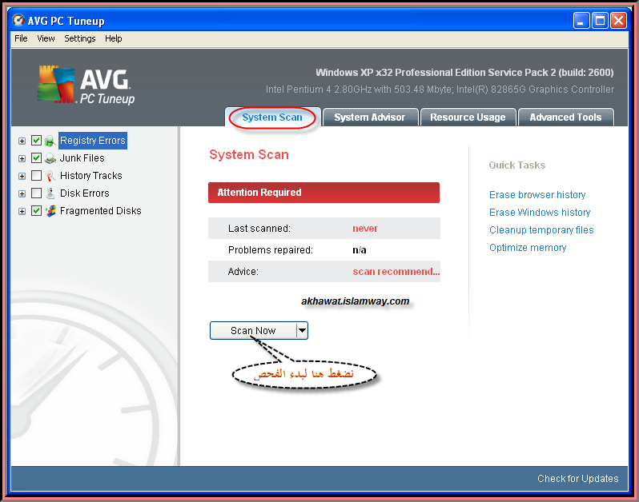The width and height of the screenshot is (639, 502).
Task: Maximize the AVG PC Tuneup window
Action: pos(600,20)
